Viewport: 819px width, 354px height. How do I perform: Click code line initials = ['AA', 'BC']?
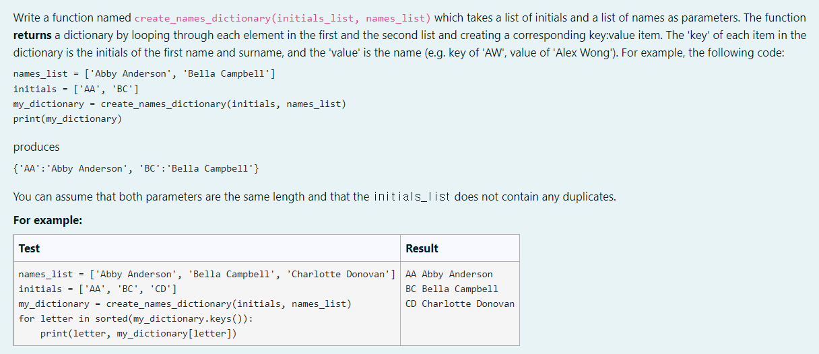[x=76, y=89]
